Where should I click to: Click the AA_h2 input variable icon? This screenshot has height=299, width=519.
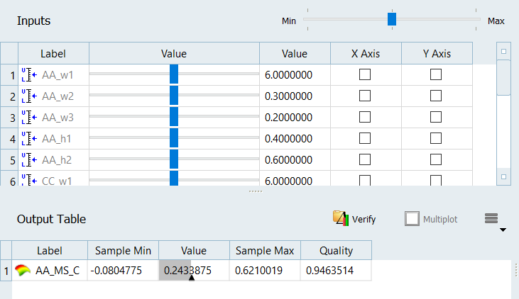click(29, 160)
